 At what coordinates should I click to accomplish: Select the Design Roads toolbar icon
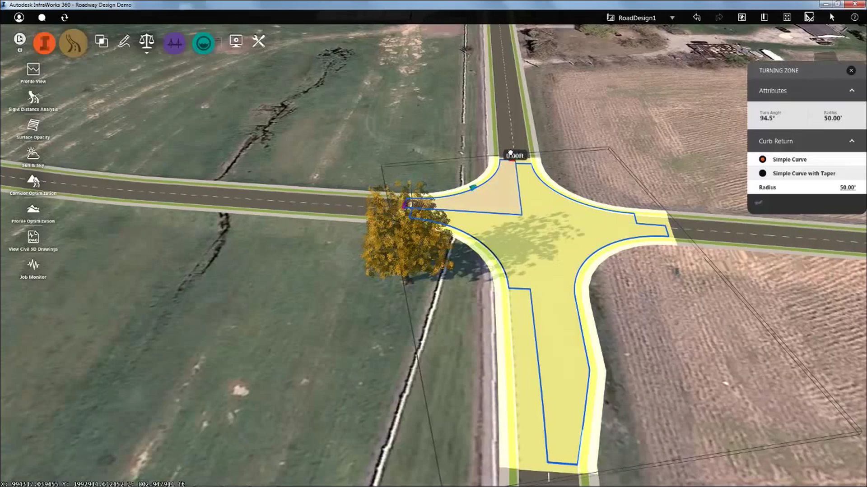(x=73, y=43)
